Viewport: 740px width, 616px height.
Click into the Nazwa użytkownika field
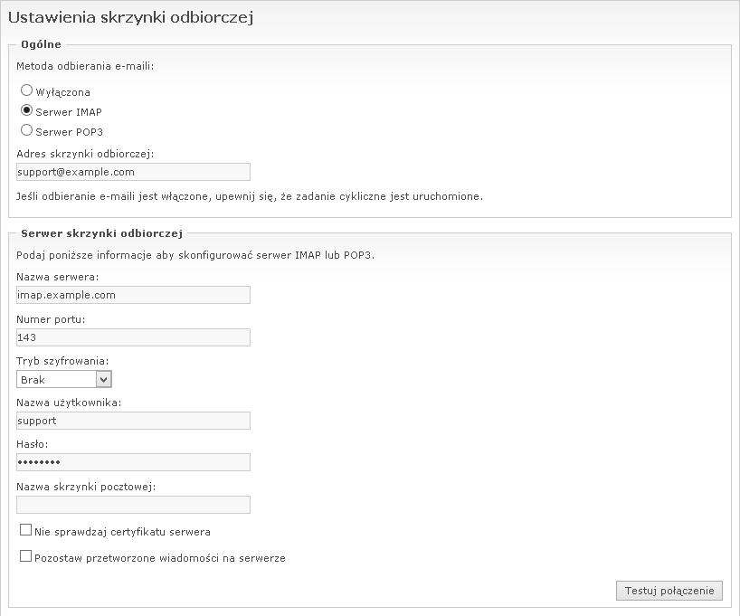point(133,421)
